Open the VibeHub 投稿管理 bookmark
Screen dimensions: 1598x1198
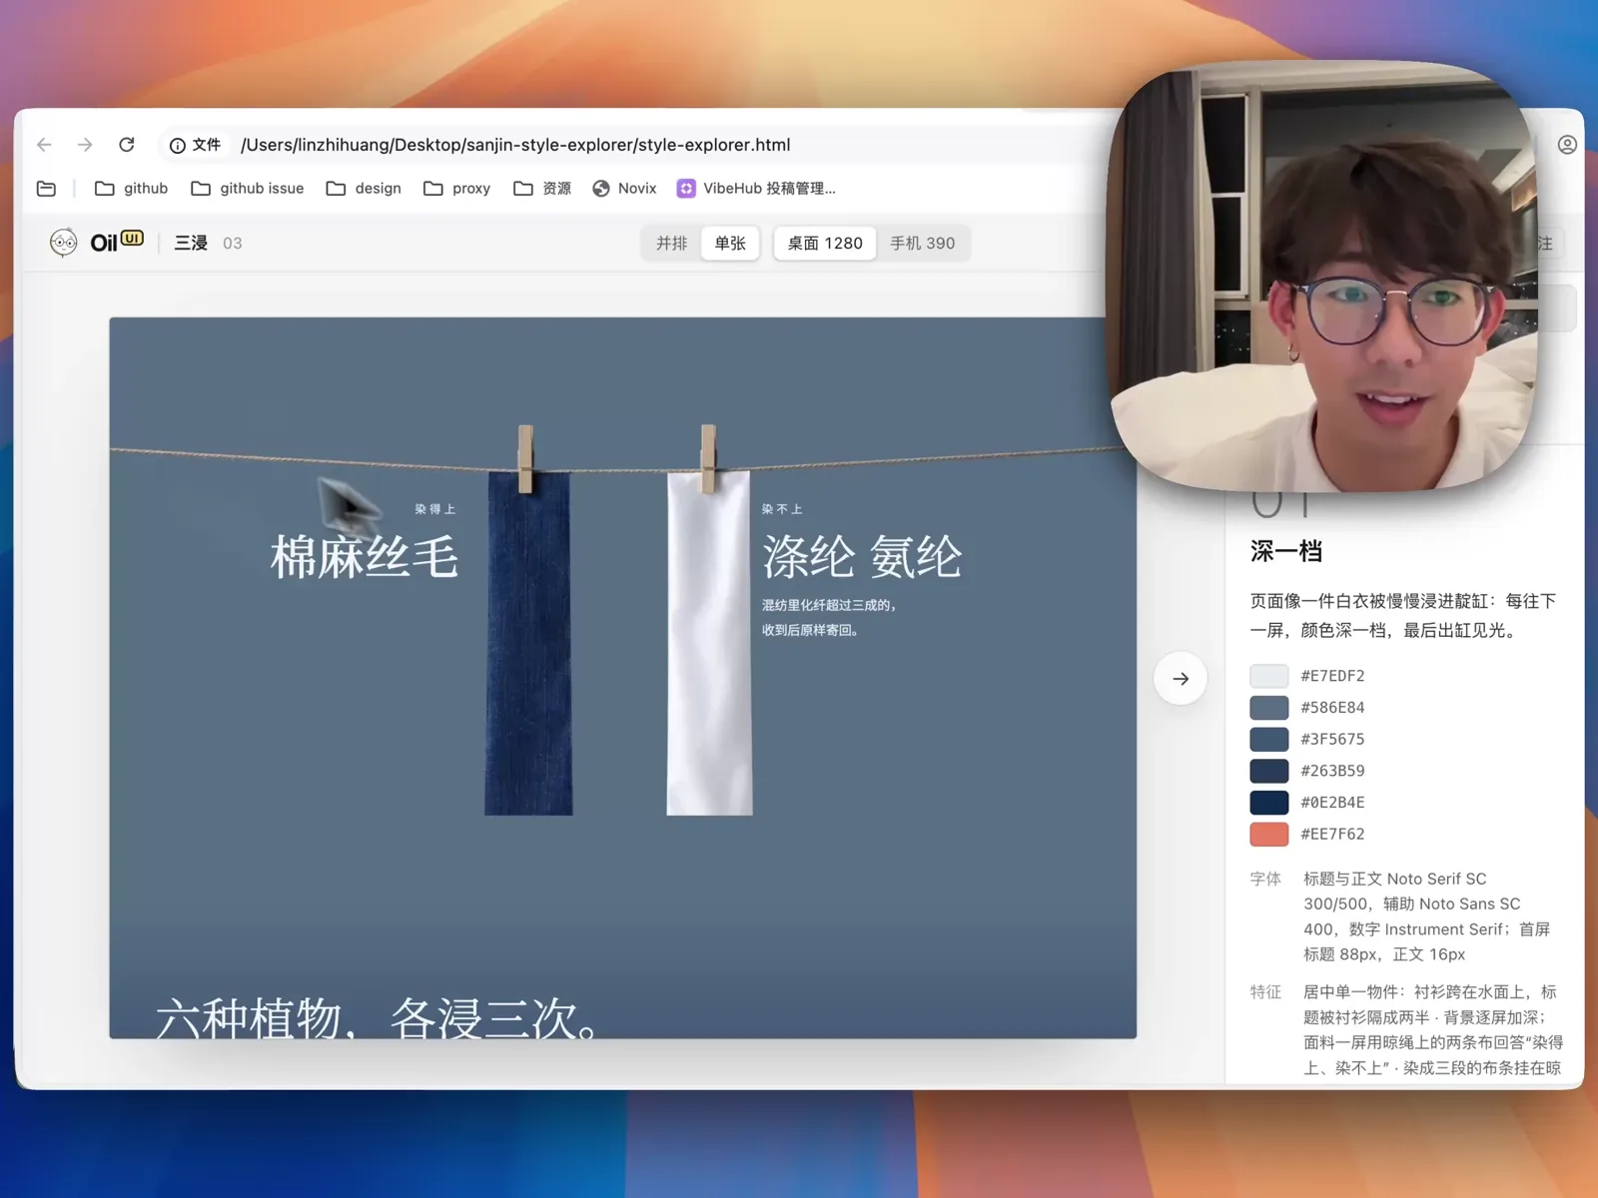click(756, 189)
